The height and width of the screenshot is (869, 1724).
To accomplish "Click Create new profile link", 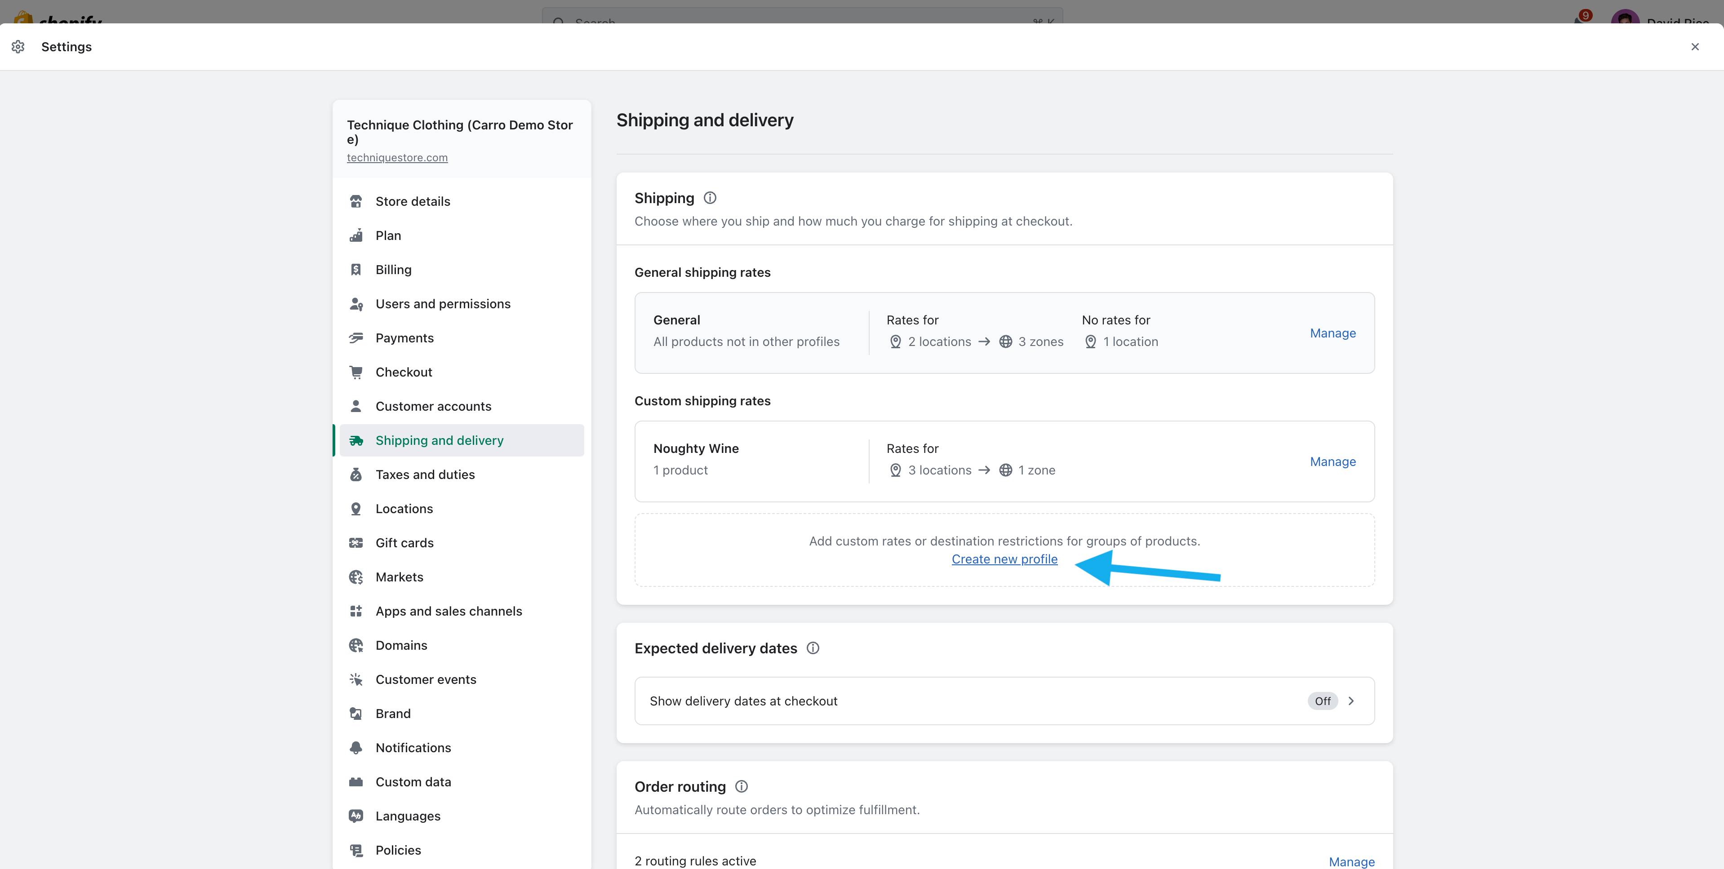I will pyautogui.click(x=1004, y=559).
